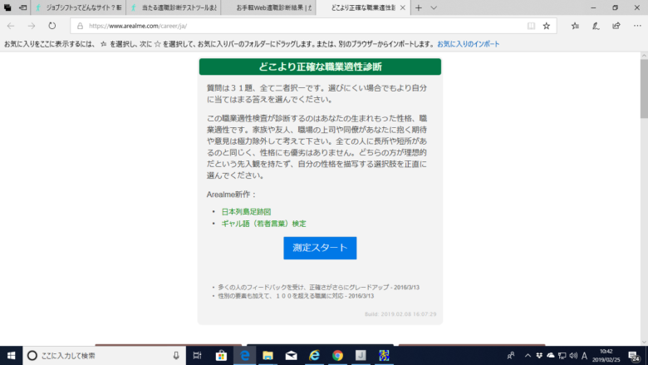Open the Windows Start menu

tap(11, 356)
